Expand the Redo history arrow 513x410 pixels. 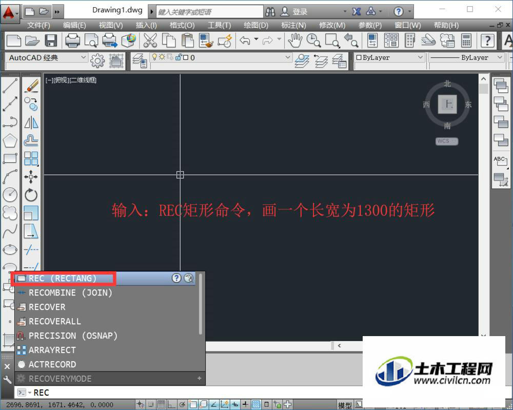279,40
